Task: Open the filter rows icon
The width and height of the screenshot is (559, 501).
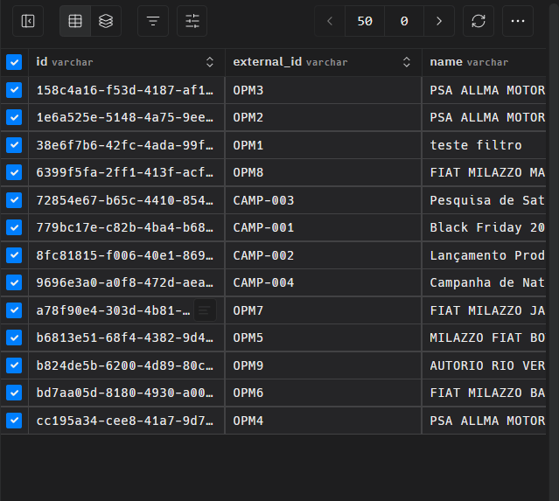Action: (x=153, y=21)
